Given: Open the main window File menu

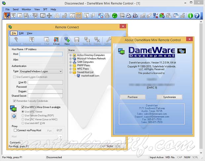Looking at the screenshot, I should point(7,9).
